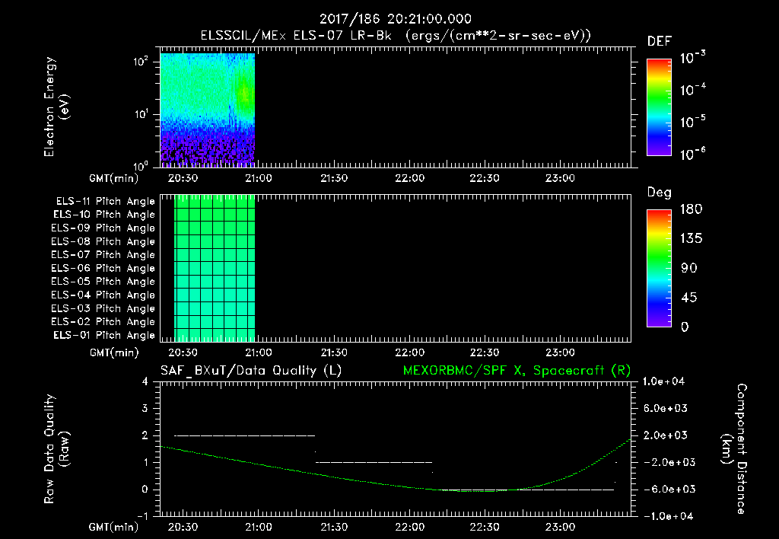Click the Raw Data Quality (Raw) axis label
Viewport: 779px width, 539px height.
pos(56,448)
